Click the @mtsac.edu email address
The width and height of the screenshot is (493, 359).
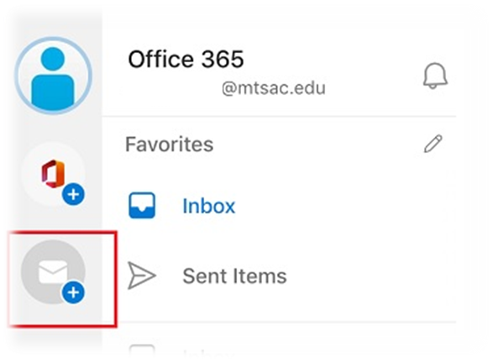coord(273,88)
